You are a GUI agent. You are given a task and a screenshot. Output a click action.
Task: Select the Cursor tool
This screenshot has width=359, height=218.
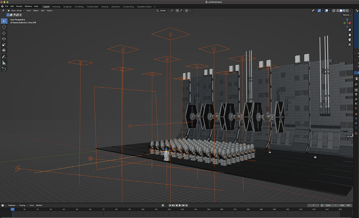(x=4, y=27)
